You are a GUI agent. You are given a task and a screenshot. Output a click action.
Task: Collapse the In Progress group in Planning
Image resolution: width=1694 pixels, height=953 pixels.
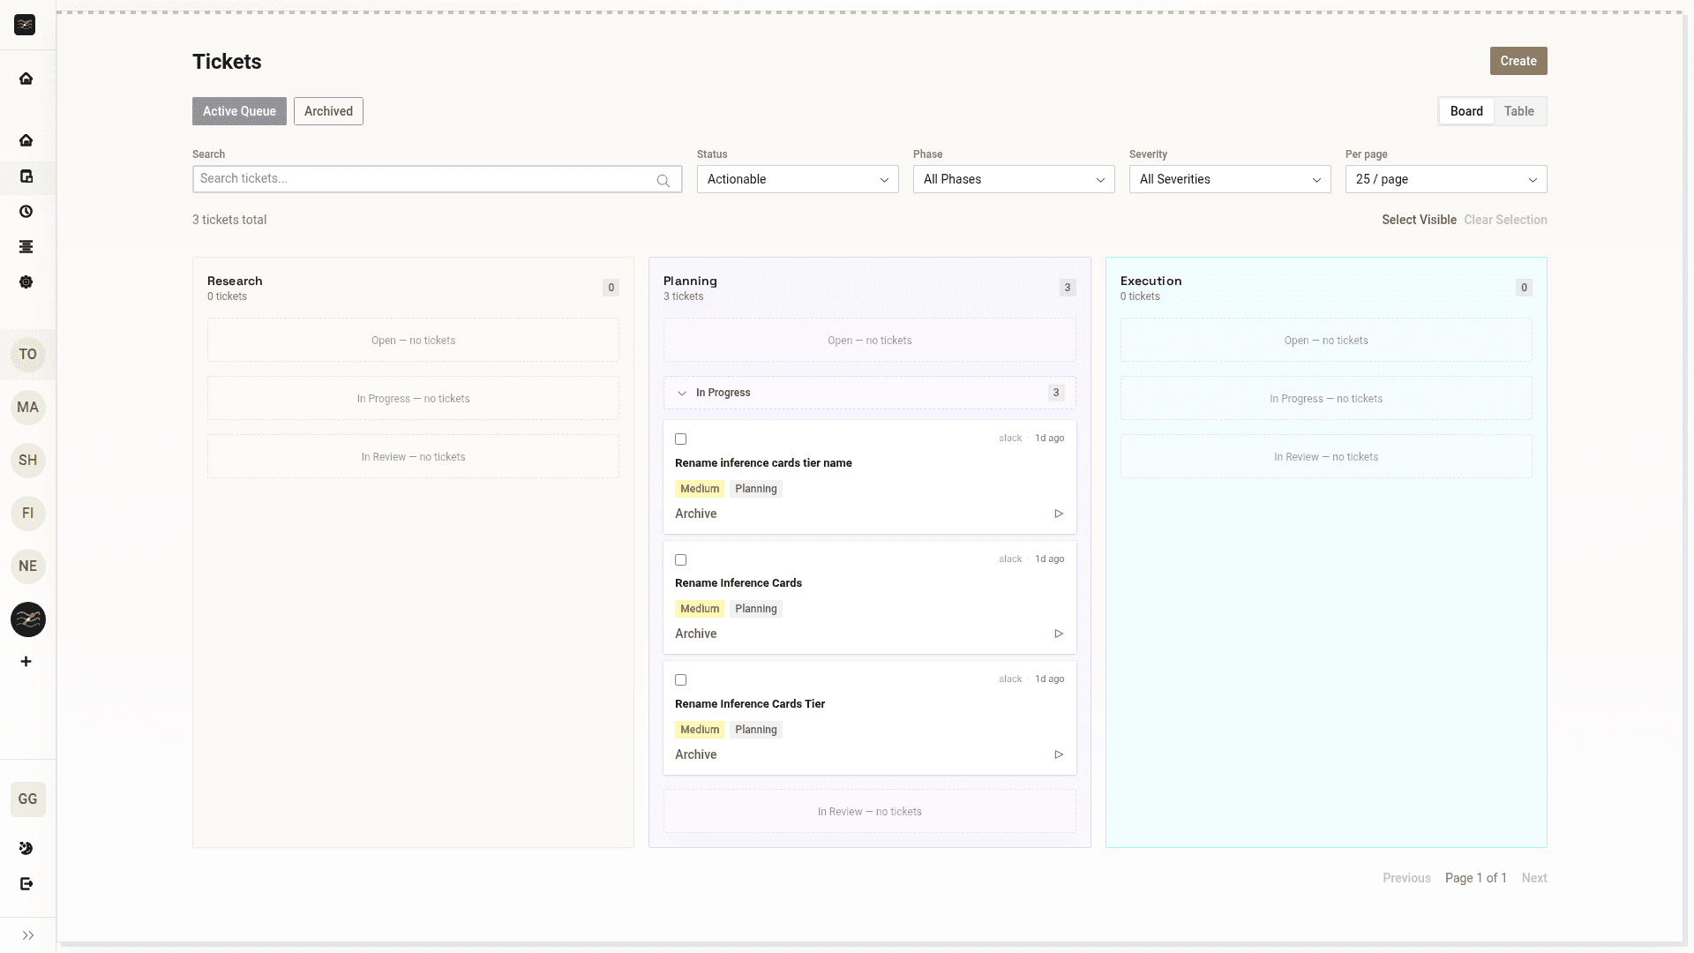click(x=681, y=393)
